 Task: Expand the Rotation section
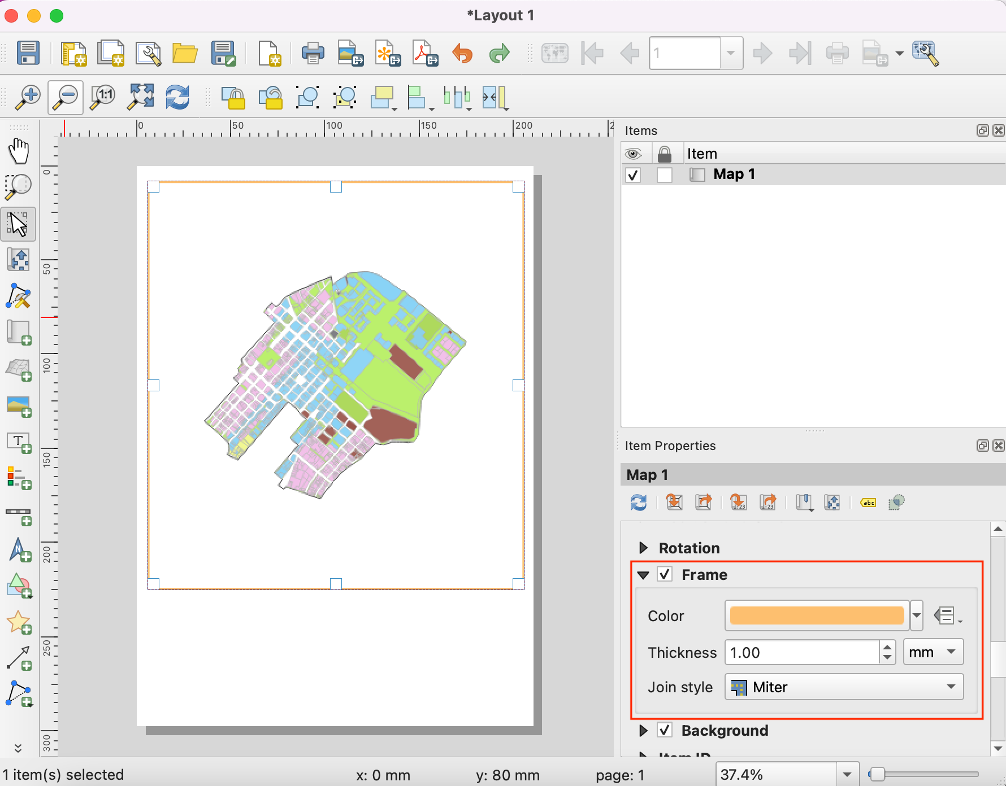643,548
